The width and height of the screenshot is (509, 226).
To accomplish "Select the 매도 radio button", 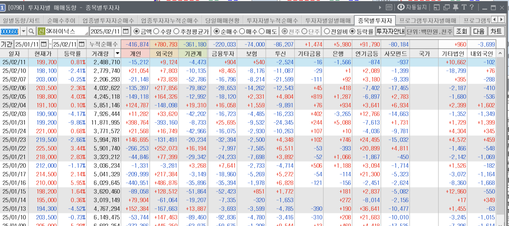I will pos(262,31).
